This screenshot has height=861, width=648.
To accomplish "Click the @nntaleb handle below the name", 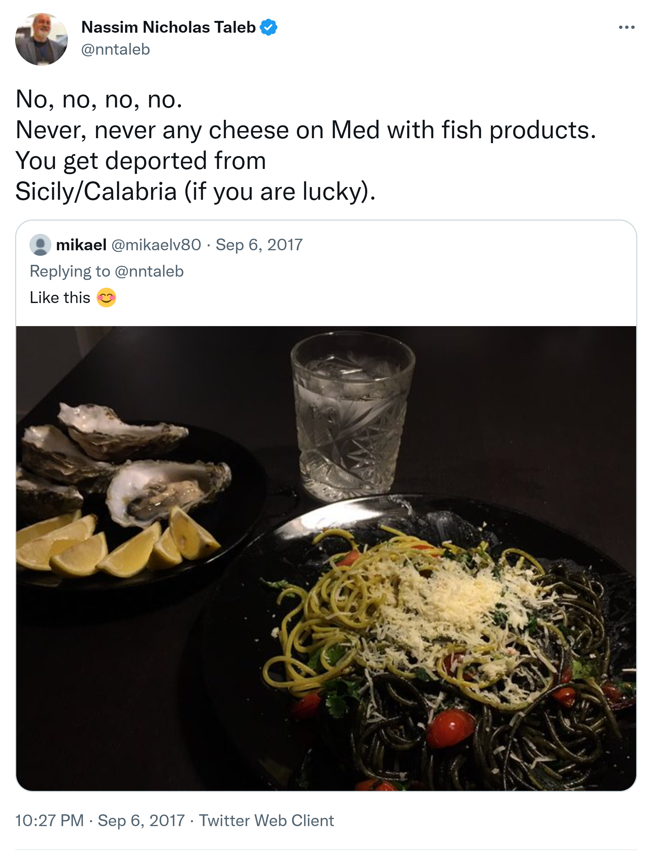I will click(115, 49).
